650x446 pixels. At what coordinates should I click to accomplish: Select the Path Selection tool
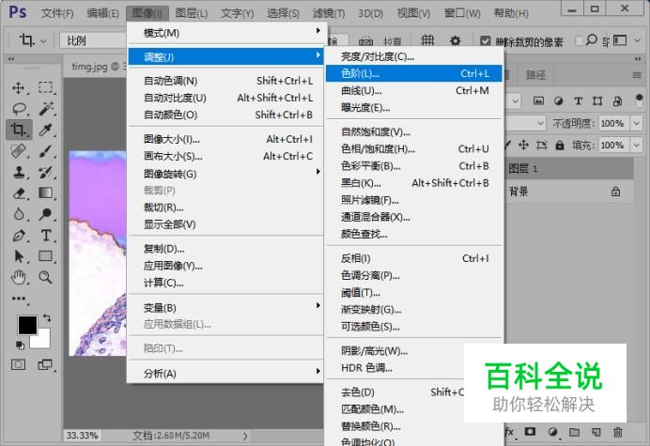[x=19, y=256]
